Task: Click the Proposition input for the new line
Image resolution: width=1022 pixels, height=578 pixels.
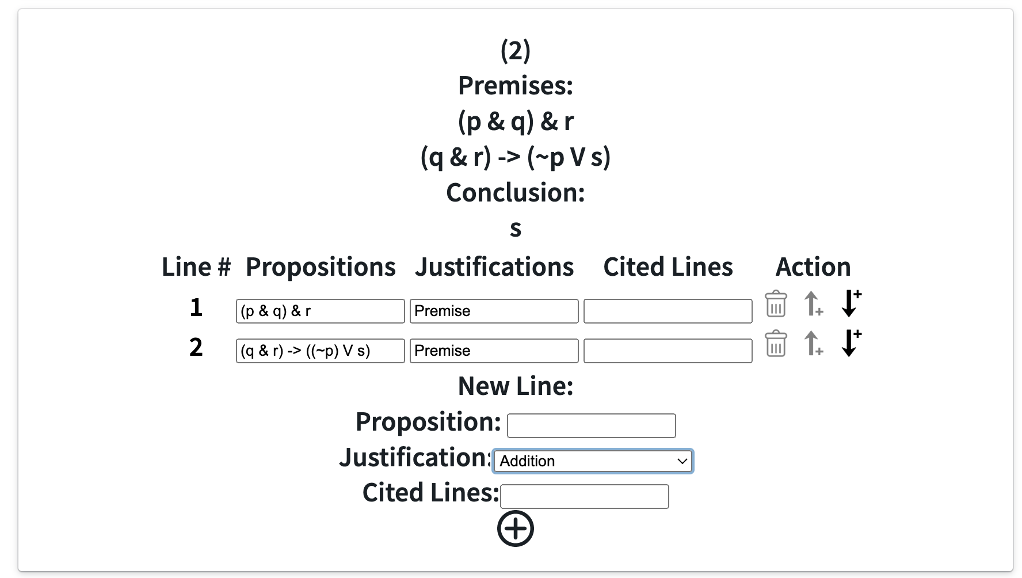Action: (591, 425)
